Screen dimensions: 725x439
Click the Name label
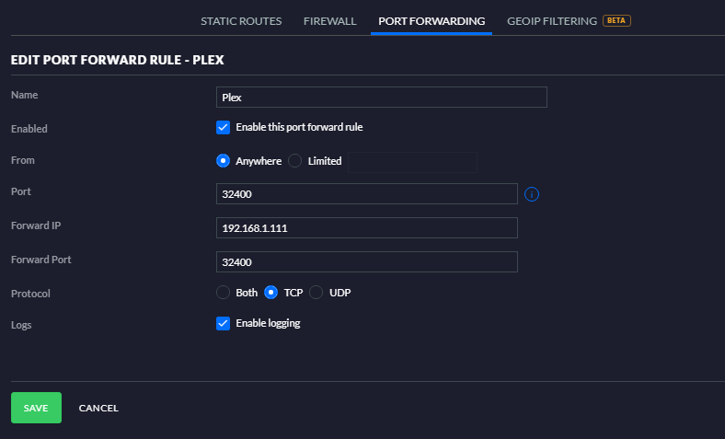click(x=25, y=95)
